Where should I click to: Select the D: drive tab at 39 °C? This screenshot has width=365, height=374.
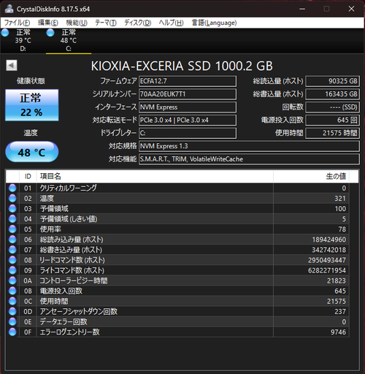coord(23,40)
